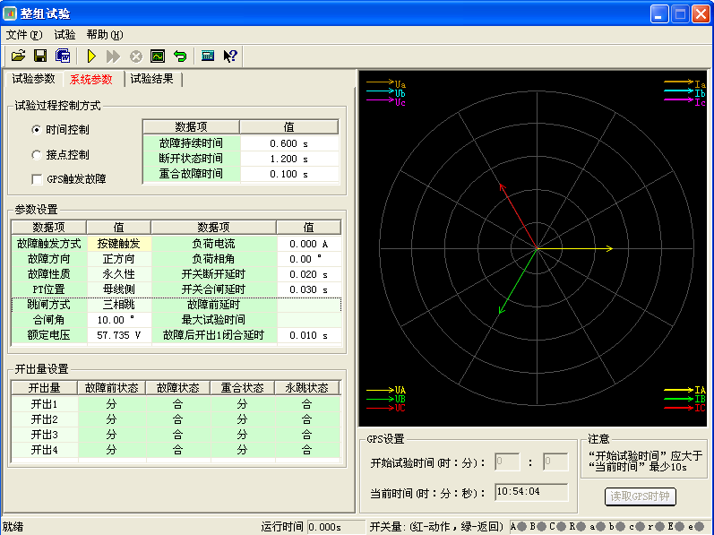Select the 接点控制 radio button
The height and width of the screenshot is (535, 714).
[x=37, y=154]
